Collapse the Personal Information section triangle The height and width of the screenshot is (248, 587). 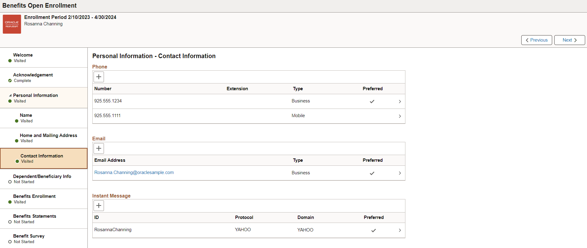[10, 95]
